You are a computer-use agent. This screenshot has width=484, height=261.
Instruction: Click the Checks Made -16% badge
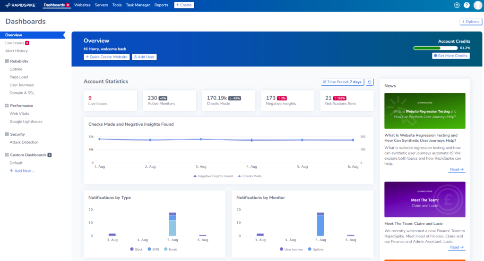pyautogui.click(x=234, y=98)
